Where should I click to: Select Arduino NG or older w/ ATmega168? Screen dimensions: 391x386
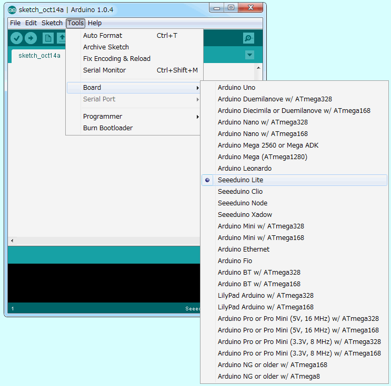tap(294, 365)
